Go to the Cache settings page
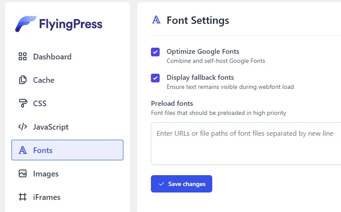This screenshot has height=212, width=341. (43, 80)
